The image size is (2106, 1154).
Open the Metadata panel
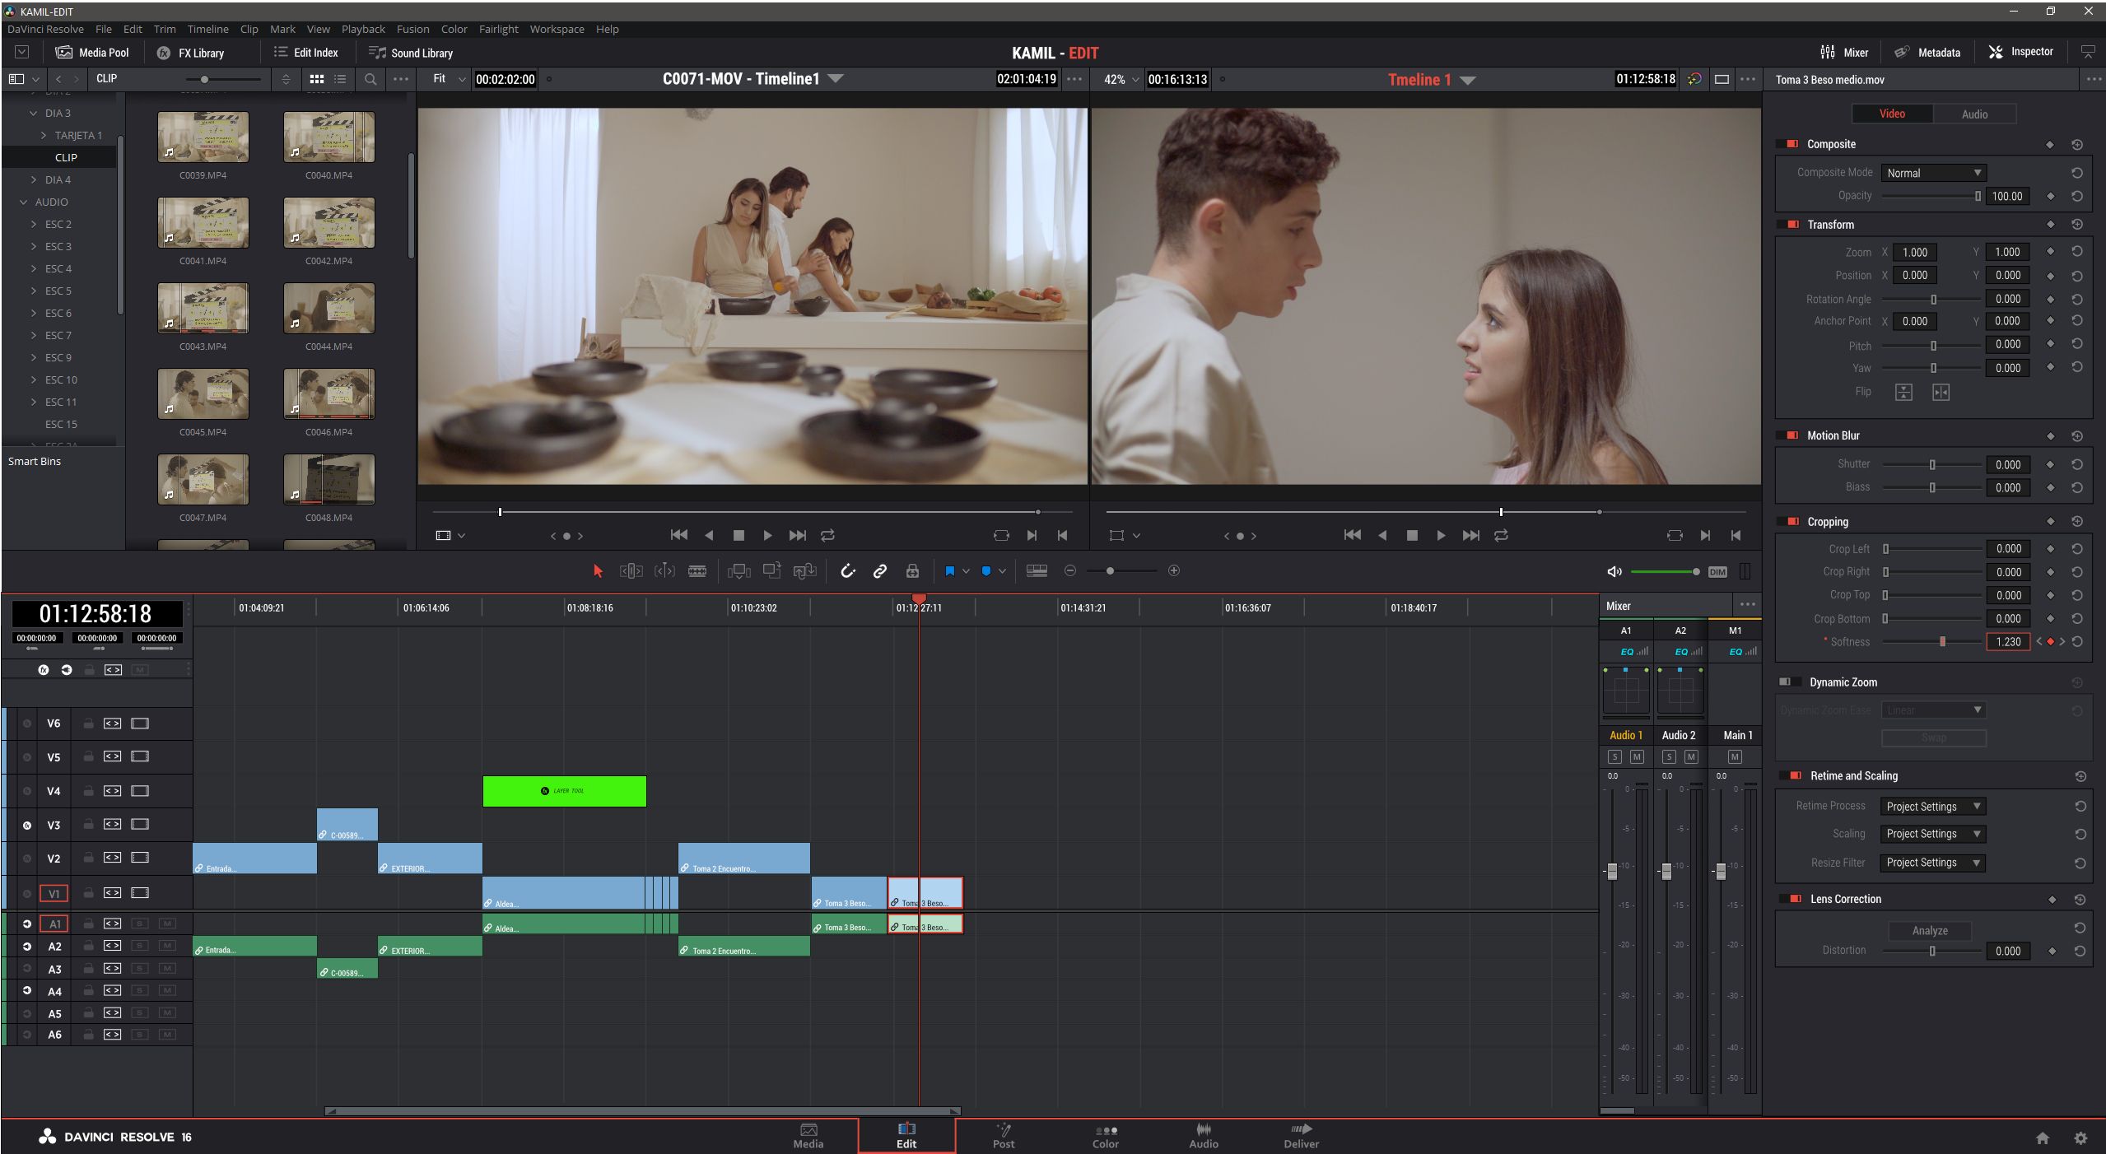(1927, 52)
